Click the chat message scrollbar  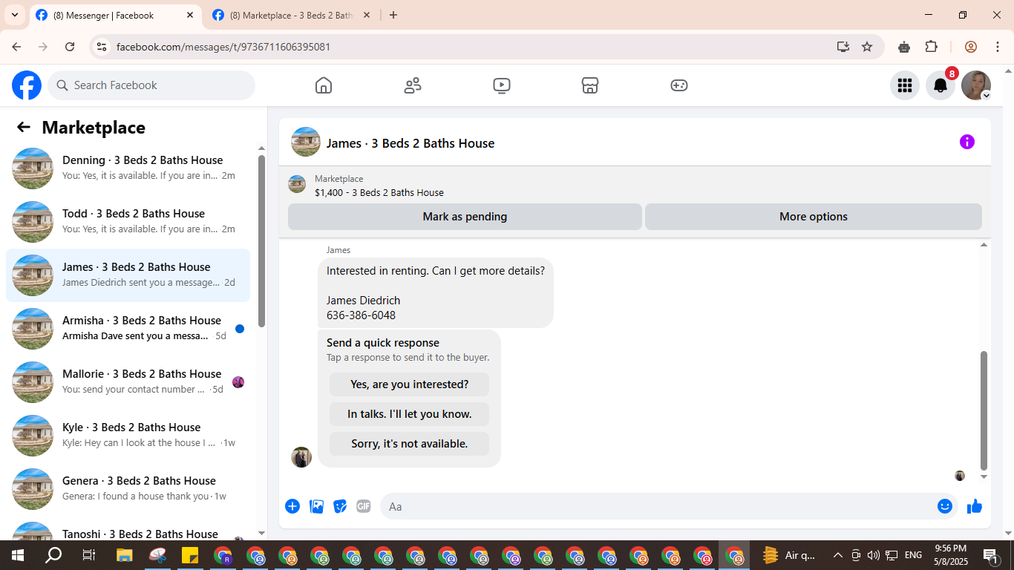tap(984, 410)
